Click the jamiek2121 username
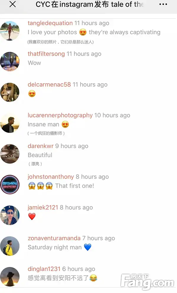 pyautogui.click(x=43, y=207)
